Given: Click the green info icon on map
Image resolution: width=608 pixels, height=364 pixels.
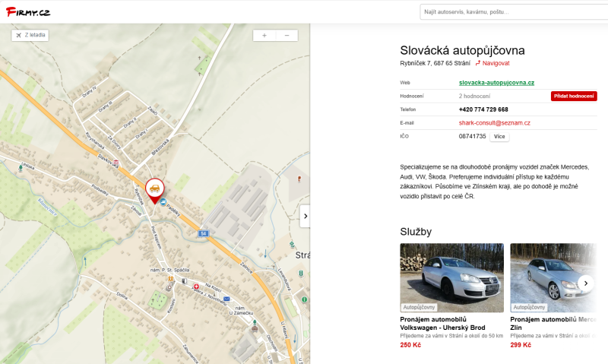Looking at the screenshot, I should pyautogui.click(x=305, y=299).
